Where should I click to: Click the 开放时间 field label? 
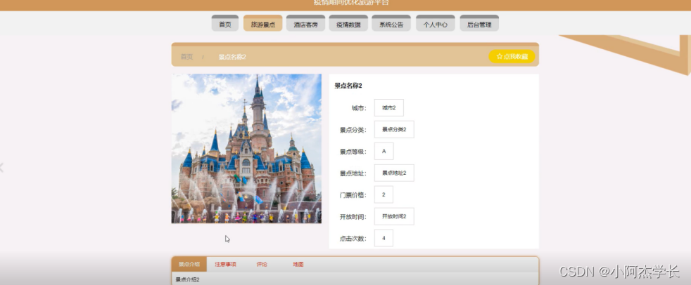pyautogui.click(x=353, y=217)
